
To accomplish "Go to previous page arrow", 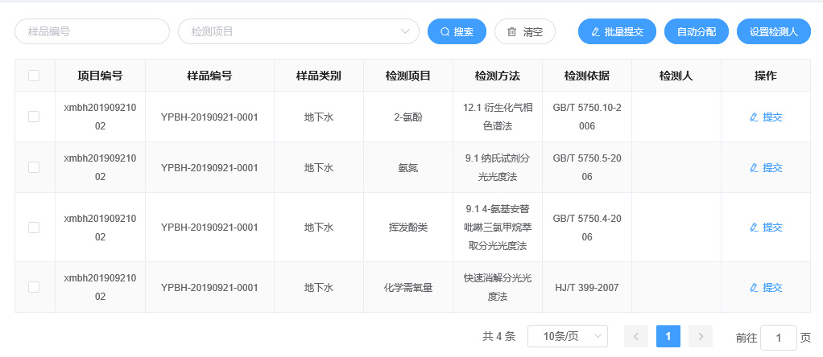I will pyautogui.click(x=635, y=336).
